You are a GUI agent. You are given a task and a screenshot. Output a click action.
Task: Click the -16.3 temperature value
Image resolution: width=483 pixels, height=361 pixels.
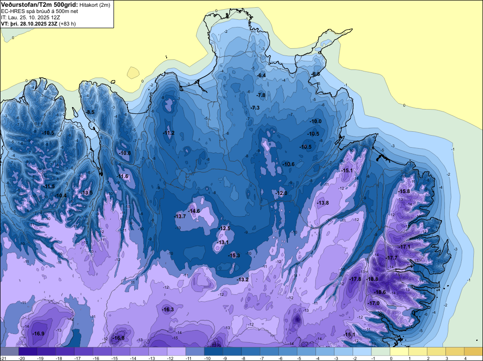tap(168, 310)
